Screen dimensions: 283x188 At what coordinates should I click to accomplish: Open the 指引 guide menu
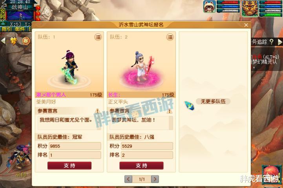7,29
